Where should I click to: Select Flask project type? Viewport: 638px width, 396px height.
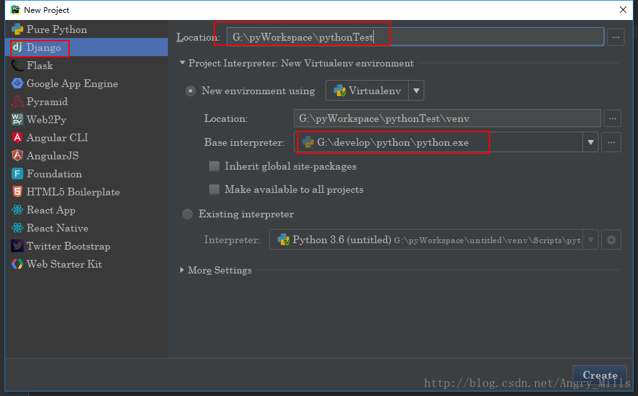[87, 65]
